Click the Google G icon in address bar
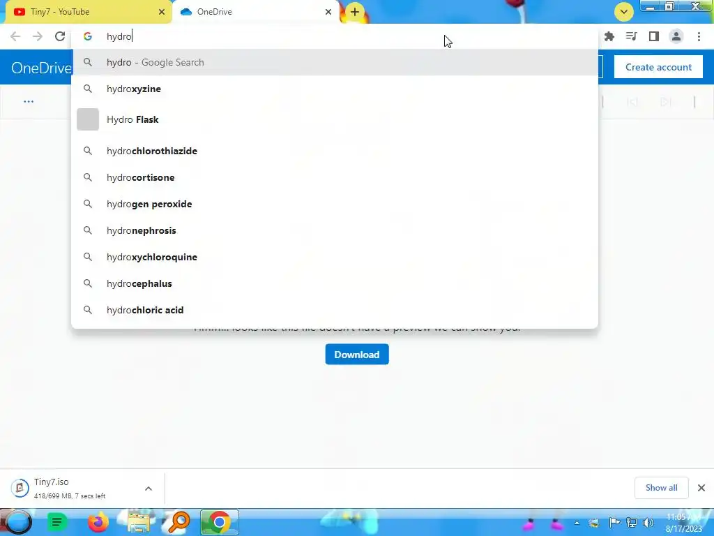The width and height of the screenshot is (714, 536). coord(87,36)
